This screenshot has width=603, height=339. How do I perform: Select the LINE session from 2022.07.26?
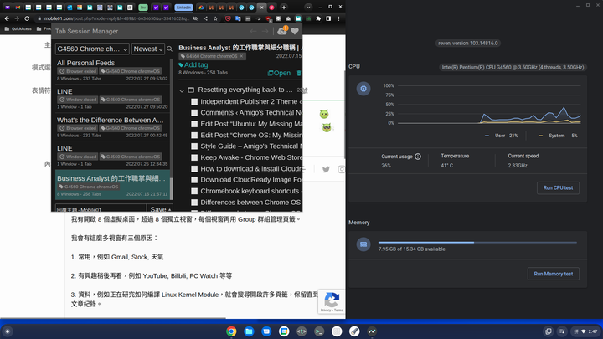[112, 156]
